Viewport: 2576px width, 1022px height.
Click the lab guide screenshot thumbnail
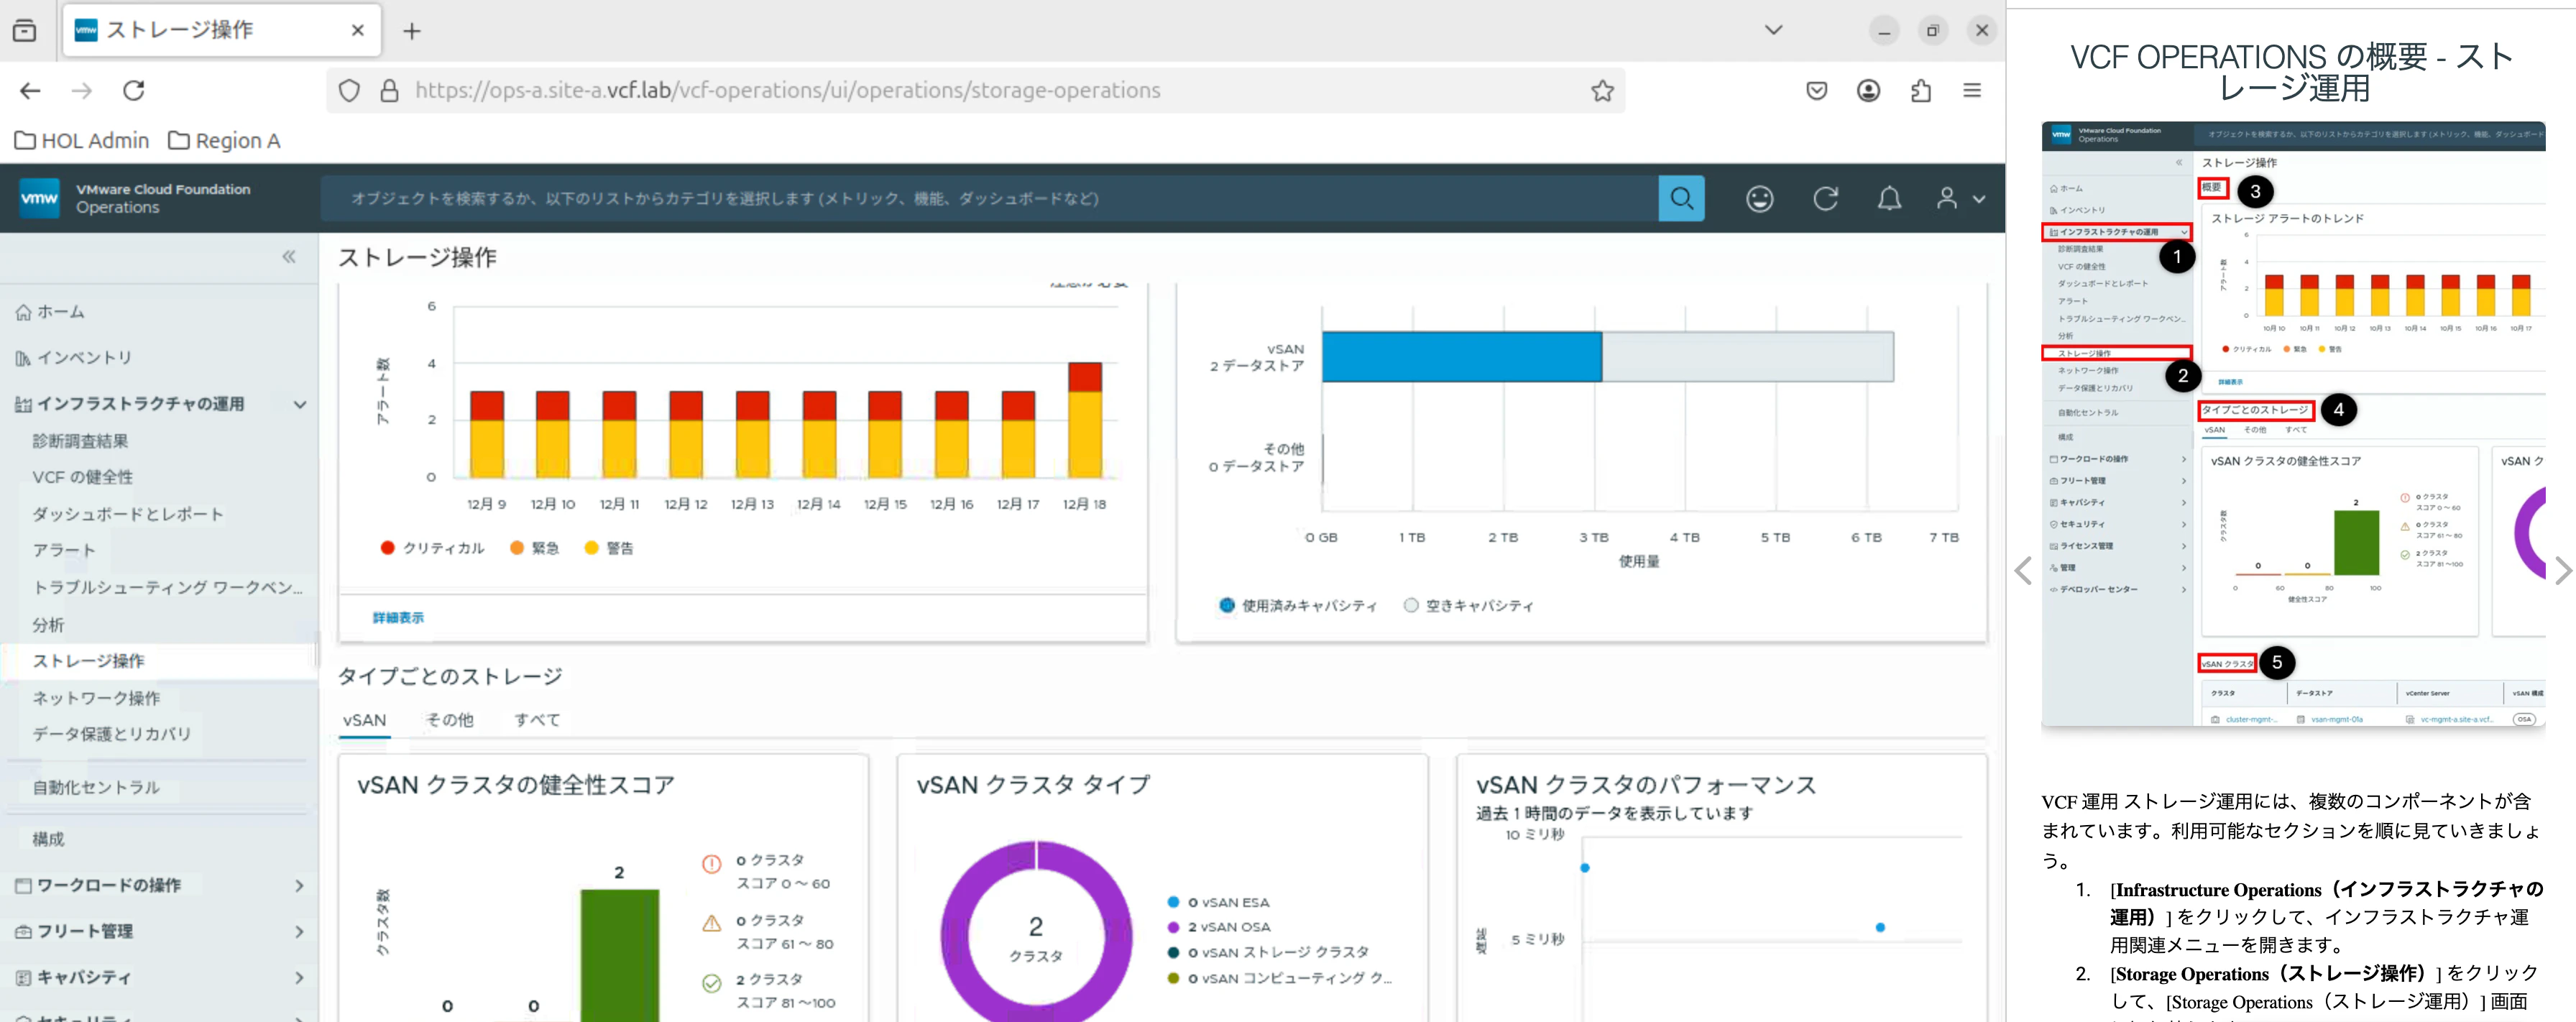pyautogui.click(x=2293, y=424)
